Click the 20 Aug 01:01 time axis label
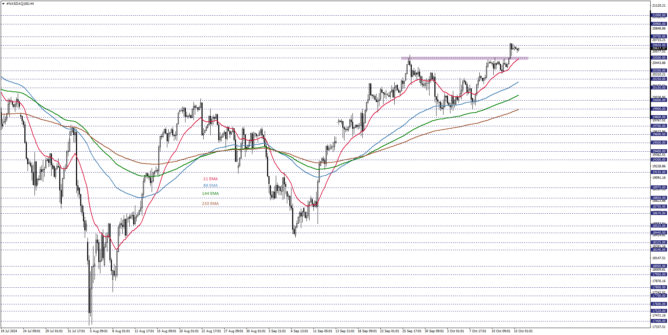This screenshot has width=668, height=335. click(189, 331)
